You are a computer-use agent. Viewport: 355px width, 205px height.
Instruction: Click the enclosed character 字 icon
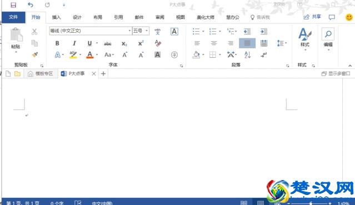point(174,55)
